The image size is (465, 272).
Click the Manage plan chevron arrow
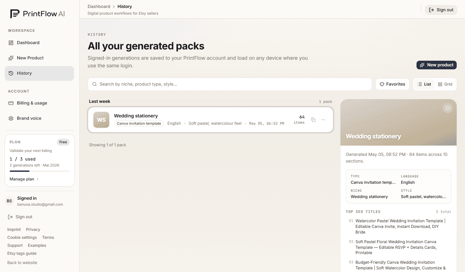pos(38,179)
